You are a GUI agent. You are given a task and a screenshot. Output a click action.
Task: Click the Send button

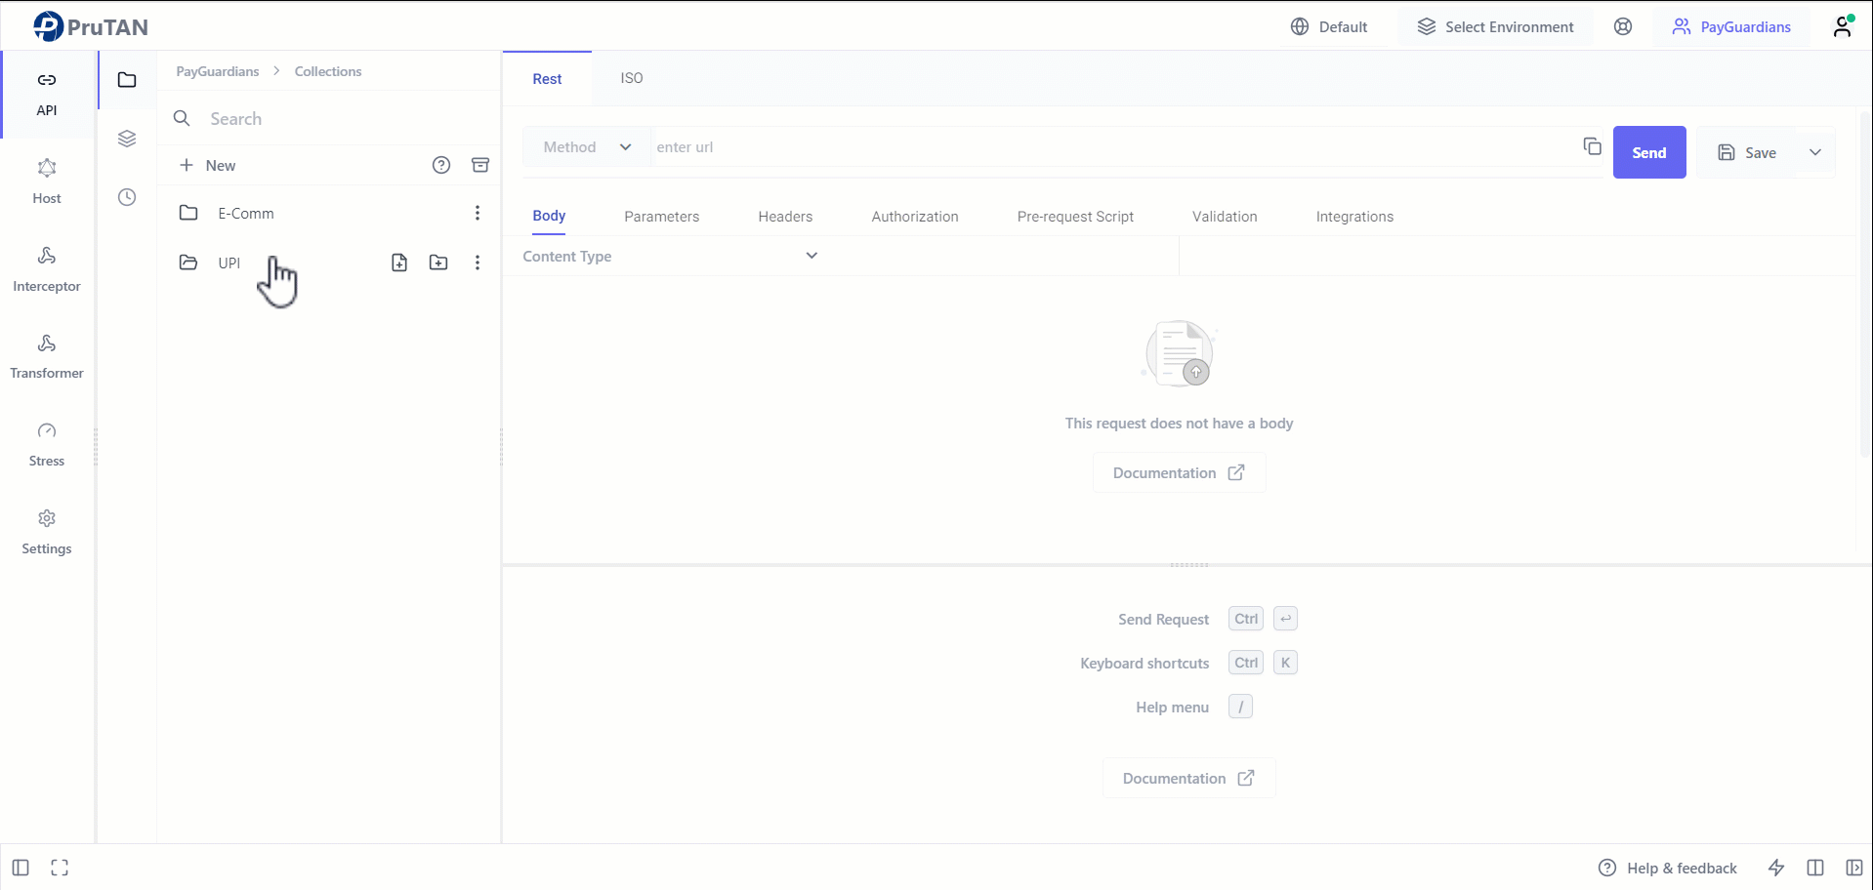click(x=1649, y=152)
